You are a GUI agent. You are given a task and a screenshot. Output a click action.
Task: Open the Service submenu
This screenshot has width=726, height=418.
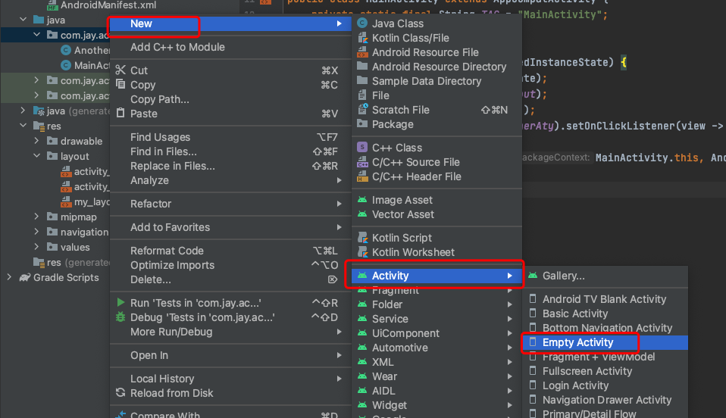(437, 319)
